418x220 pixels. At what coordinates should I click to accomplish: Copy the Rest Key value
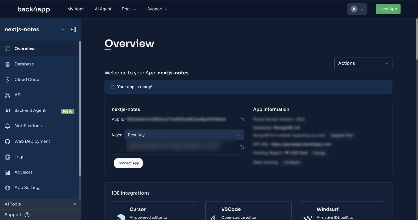(242, 147)
